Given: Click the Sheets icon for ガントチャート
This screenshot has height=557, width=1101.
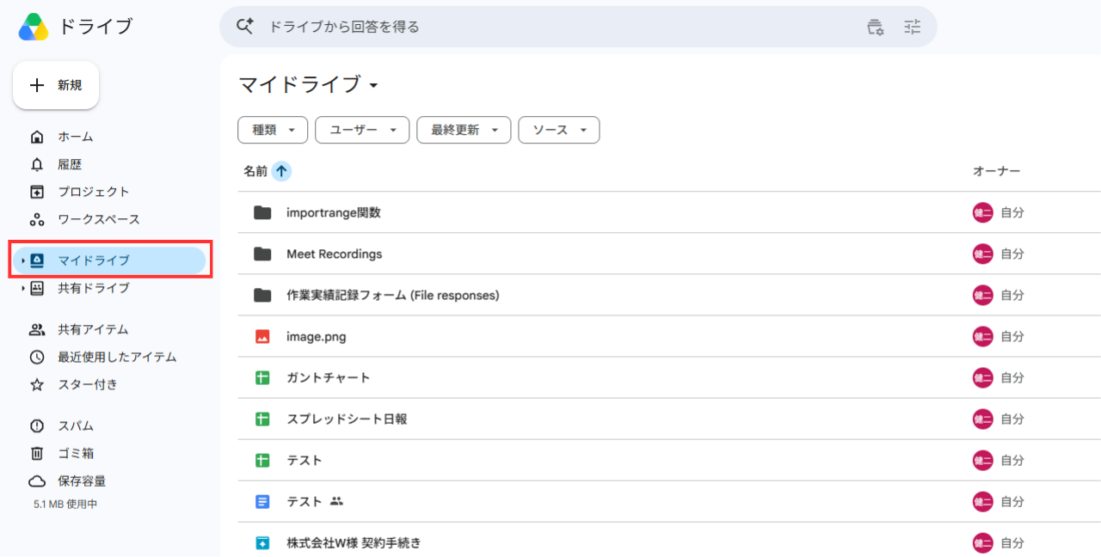Looking at the screenshot, I should [x=262, y=377].
